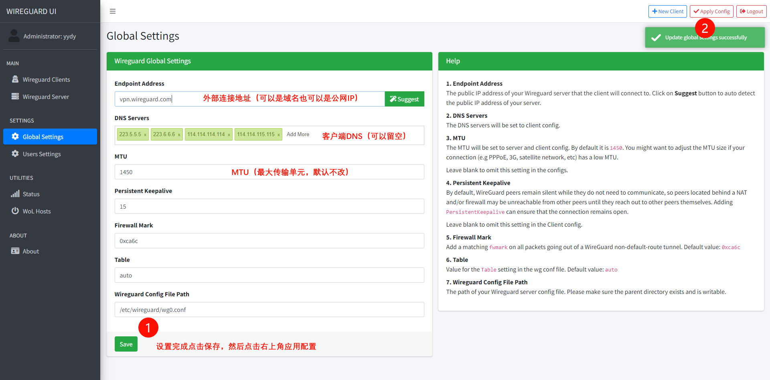Open the About page
This screenshot has width=770, height=380.
50,251
